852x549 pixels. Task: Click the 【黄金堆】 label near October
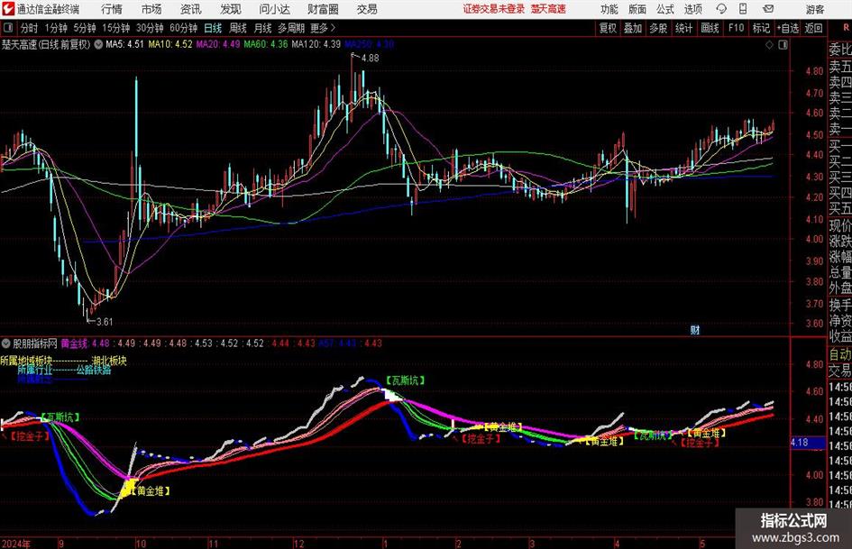[150, 490]
